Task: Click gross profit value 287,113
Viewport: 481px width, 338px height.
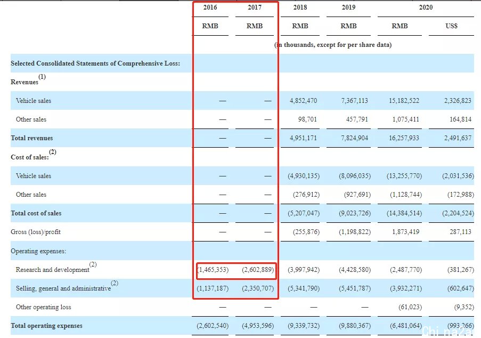Action: click(460, 232)
